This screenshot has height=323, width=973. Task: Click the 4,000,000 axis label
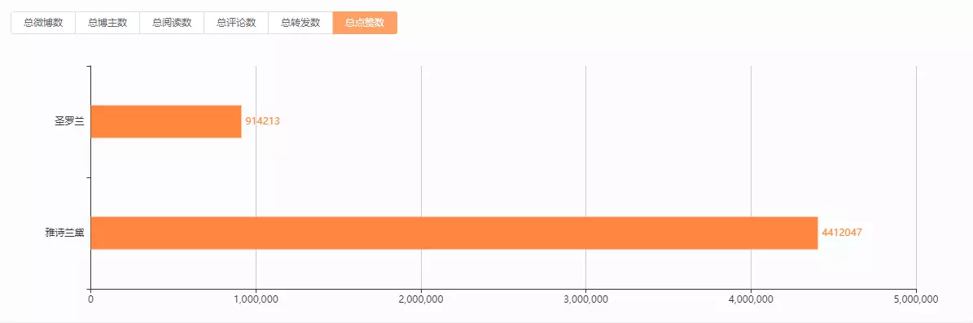pyautogui.click(x=751, y=299)
